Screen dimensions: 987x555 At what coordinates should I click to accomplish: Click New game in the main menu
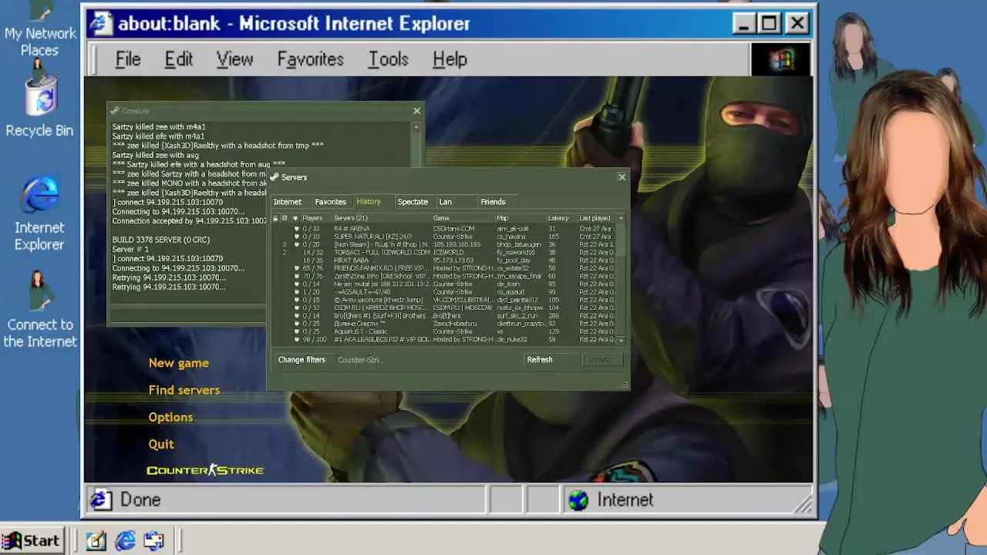coord(179,363)
